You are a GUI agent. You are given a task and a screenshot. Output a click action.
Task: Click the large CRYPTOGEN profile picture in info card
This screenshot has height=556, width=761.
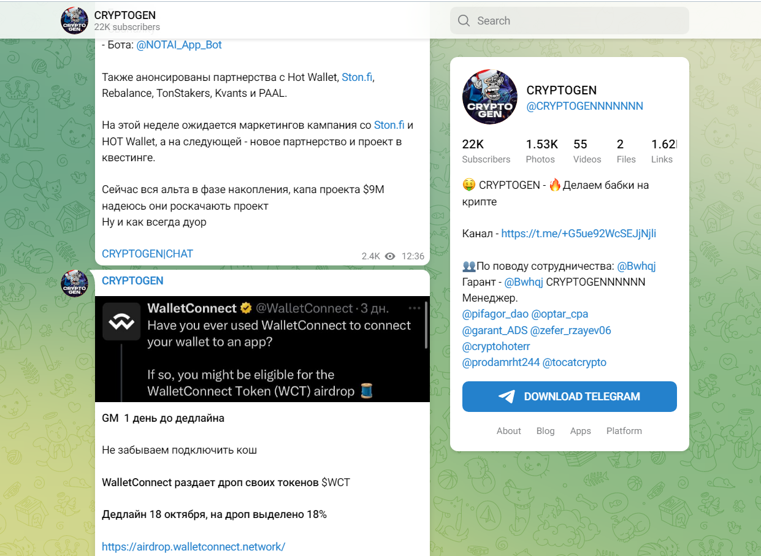[x=489, y=97]
